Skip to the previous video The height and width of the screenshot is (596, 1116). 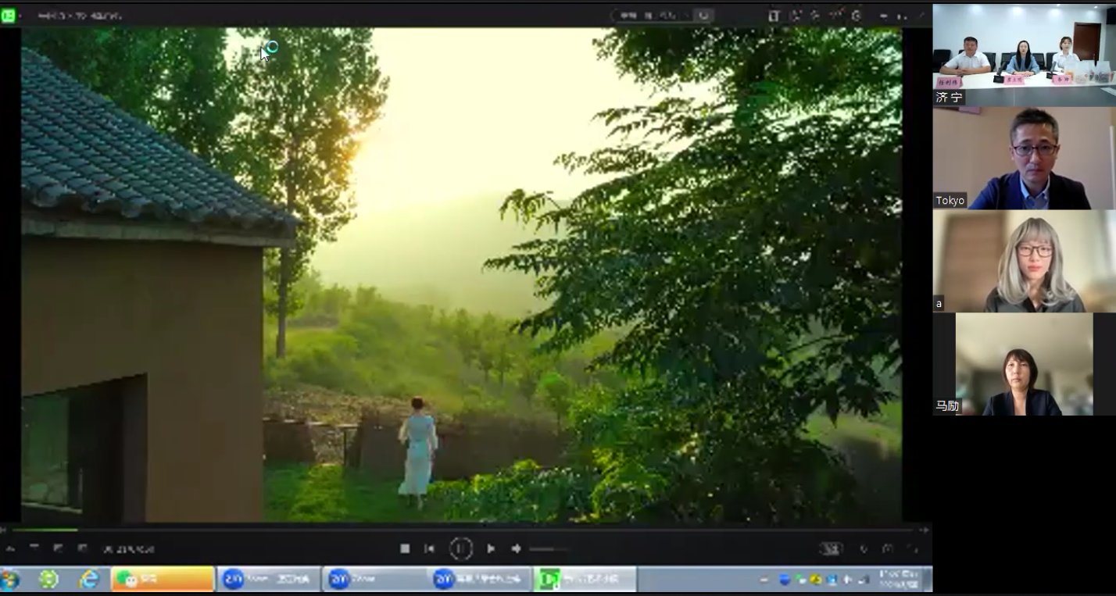pyautogui.click(x=429, y=548)
